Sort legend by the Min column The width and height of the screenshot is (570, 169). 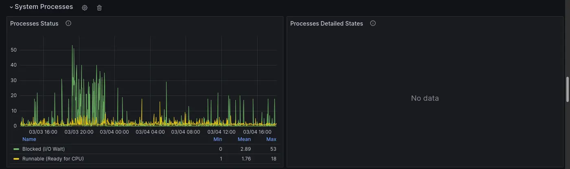pos(218,139)
